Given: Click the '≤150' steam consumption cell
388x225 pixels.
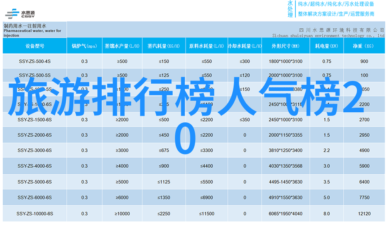Looking at the screenshot, I should pos(164,61).
